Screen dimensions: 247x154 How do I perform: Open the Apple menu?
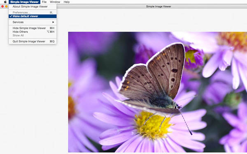pos(5,2)
